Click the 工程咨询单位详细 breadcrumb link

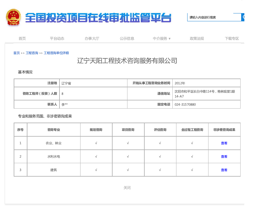coord(56,53)
